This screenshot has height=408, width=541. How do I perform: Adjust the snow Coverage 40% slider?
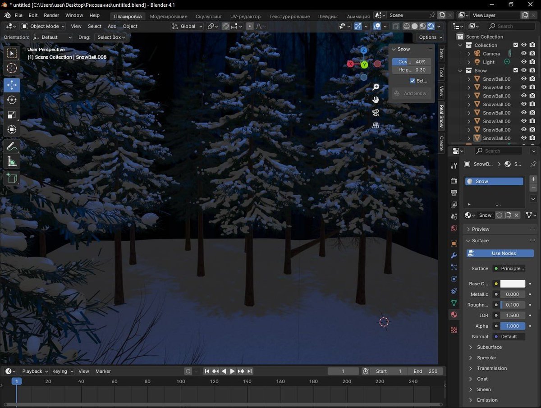[x=412, y=62]
